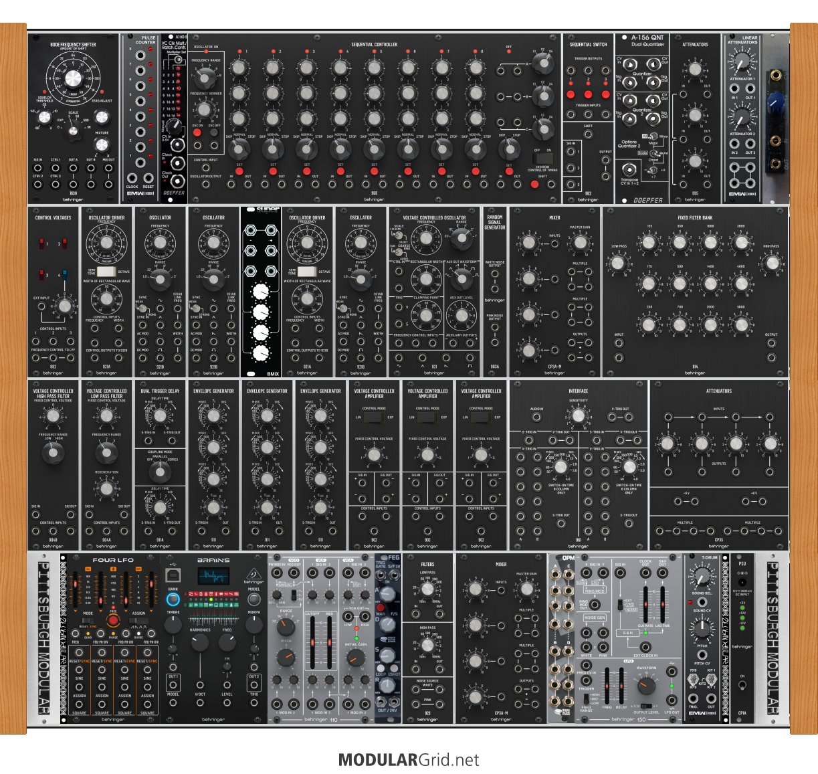Click the Brains module BANK button

pos(173,599)
